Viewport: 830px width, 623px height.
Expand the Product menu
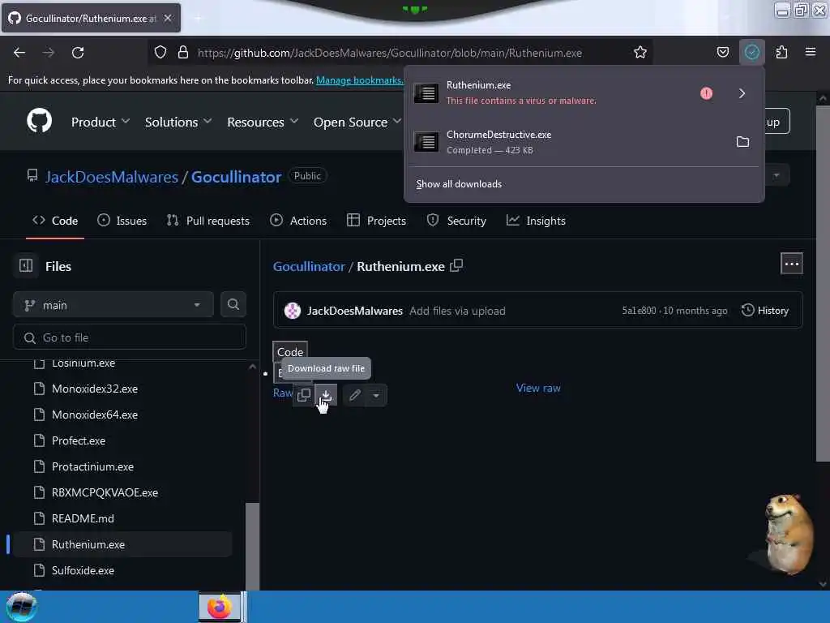coord(100,122)
